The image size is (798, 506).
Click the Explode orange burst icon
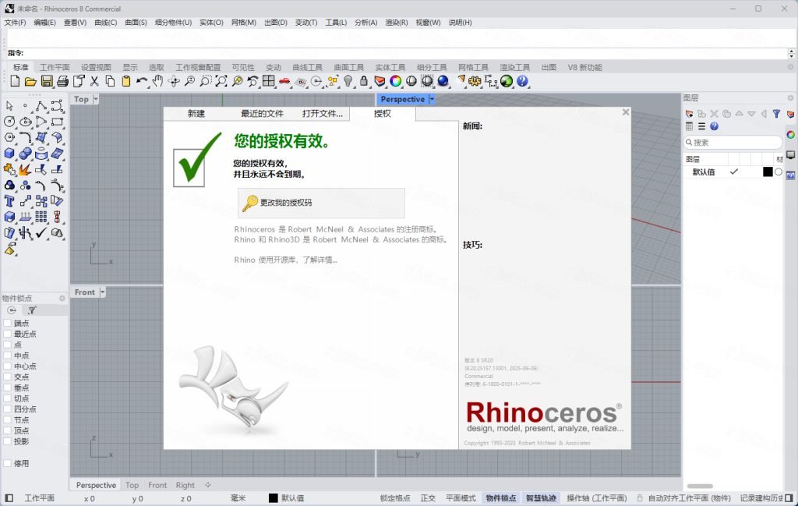coord(25,169)
